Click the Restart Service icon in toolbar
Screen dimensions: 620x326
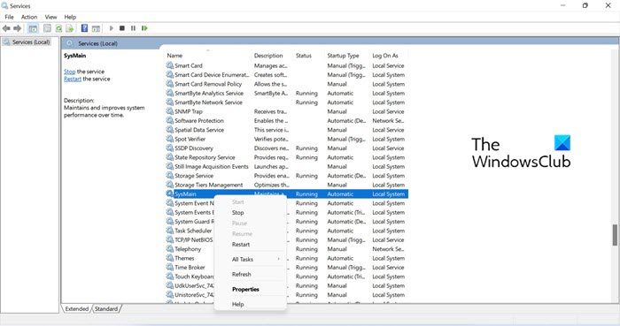click(x=144, y=28)
